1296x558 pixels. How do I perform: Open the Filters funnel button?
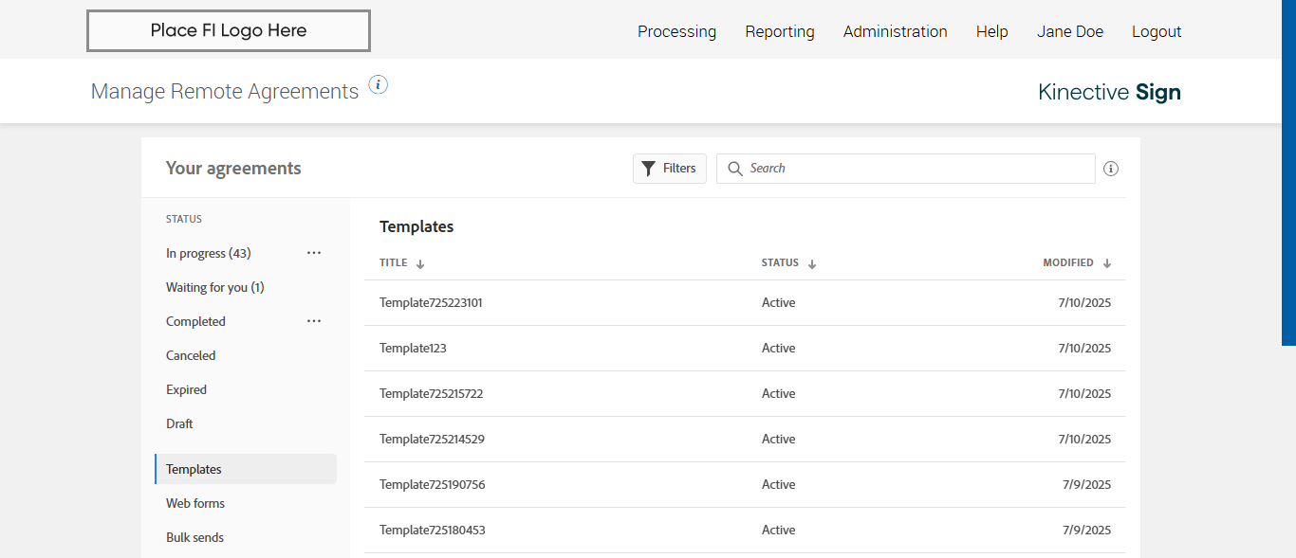pos(669,169)
